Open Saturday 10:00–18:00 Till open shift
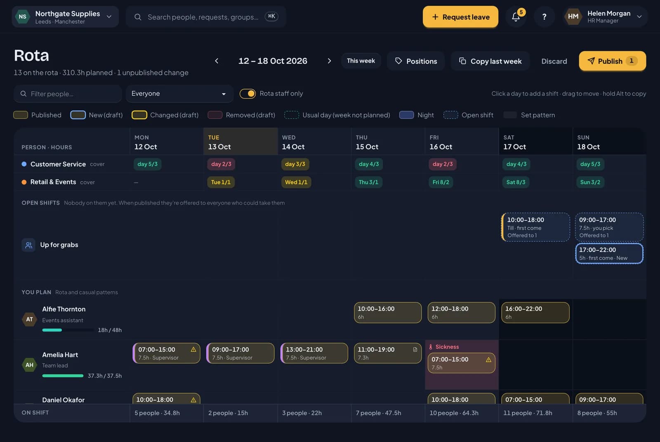The height and width of the screenshot is (442, 660). (535, 227)
